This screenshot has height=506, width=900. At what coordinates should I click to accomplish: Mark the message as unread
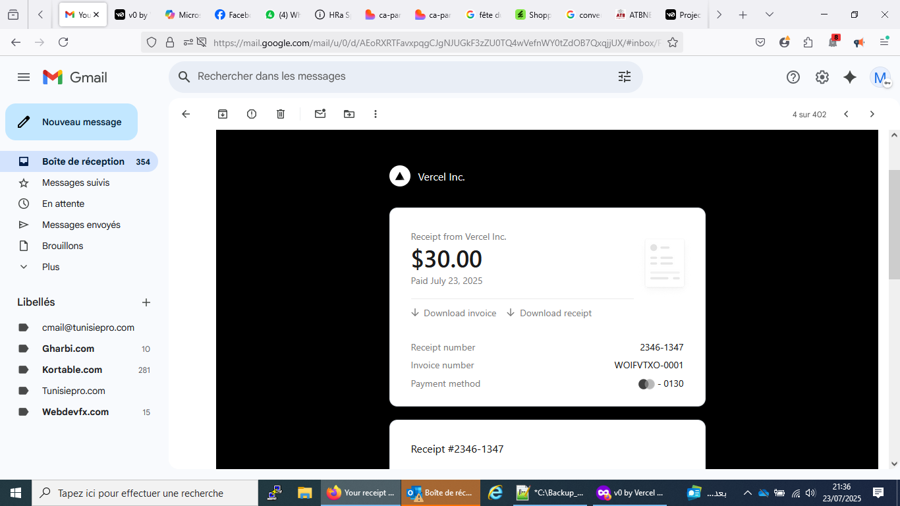coord(320,114)
